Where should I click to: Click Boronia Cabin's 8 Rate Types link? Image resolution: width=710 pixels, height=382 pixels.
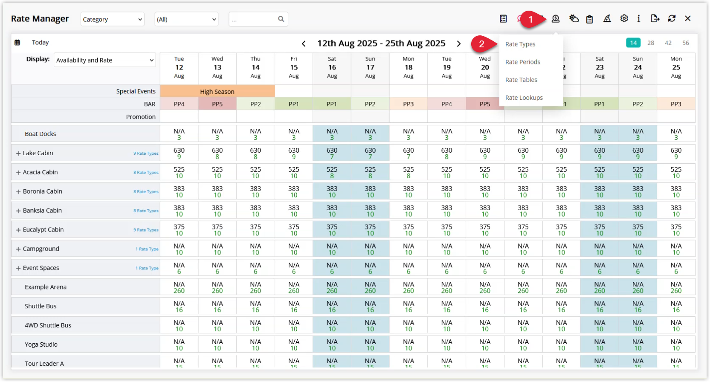[146, 192]
